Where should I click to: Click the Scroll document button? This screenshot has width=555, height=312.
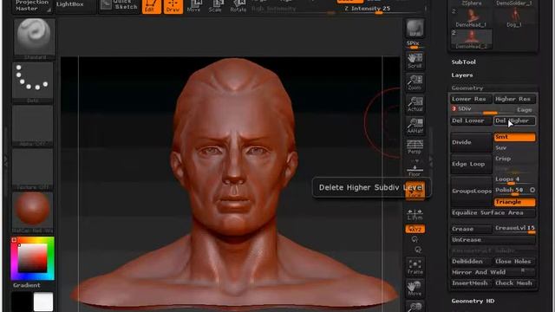pos(415,61)
